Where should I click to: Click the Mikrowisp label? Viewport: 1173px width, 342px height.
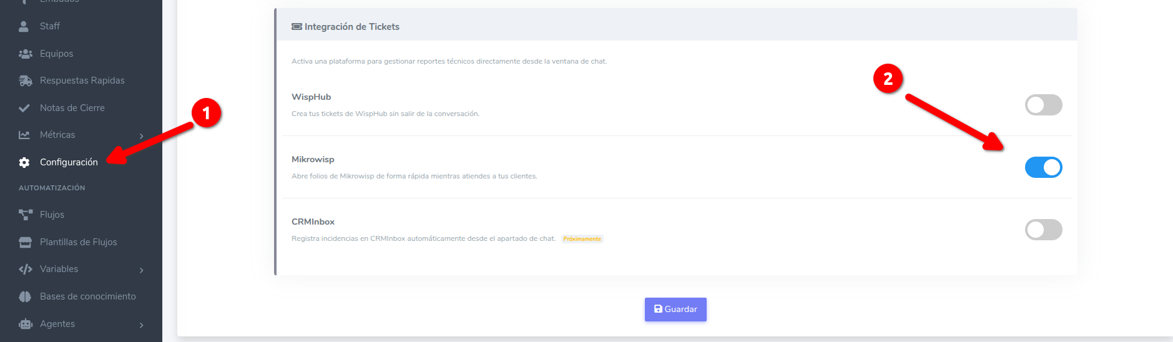pyautogui.click(x=313, y=159)
